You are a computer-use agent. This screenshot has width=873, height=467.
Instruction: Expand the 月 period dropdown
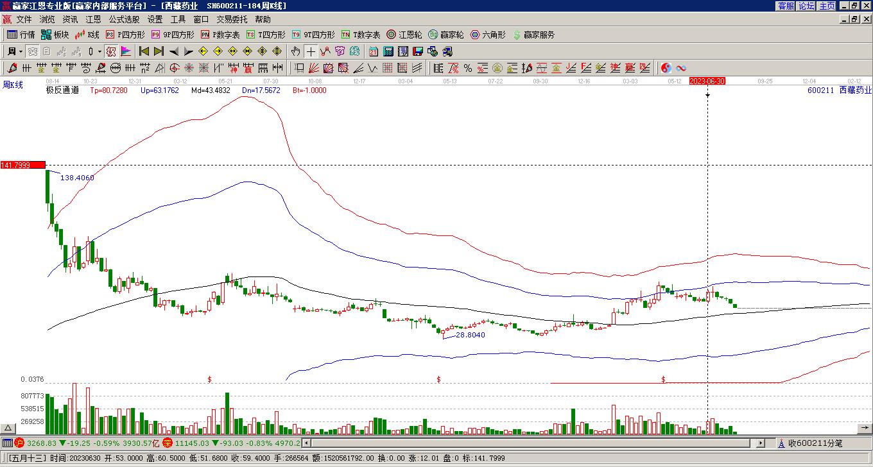point(21,51)
